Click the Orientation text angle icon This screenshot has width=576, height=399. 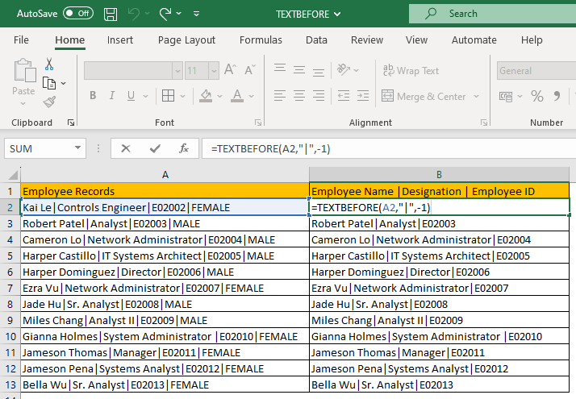[344, 69]
